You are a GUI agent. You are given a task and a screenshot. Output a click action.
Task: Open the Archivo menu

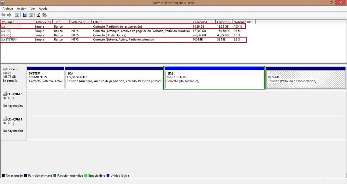tap(8, 9)
